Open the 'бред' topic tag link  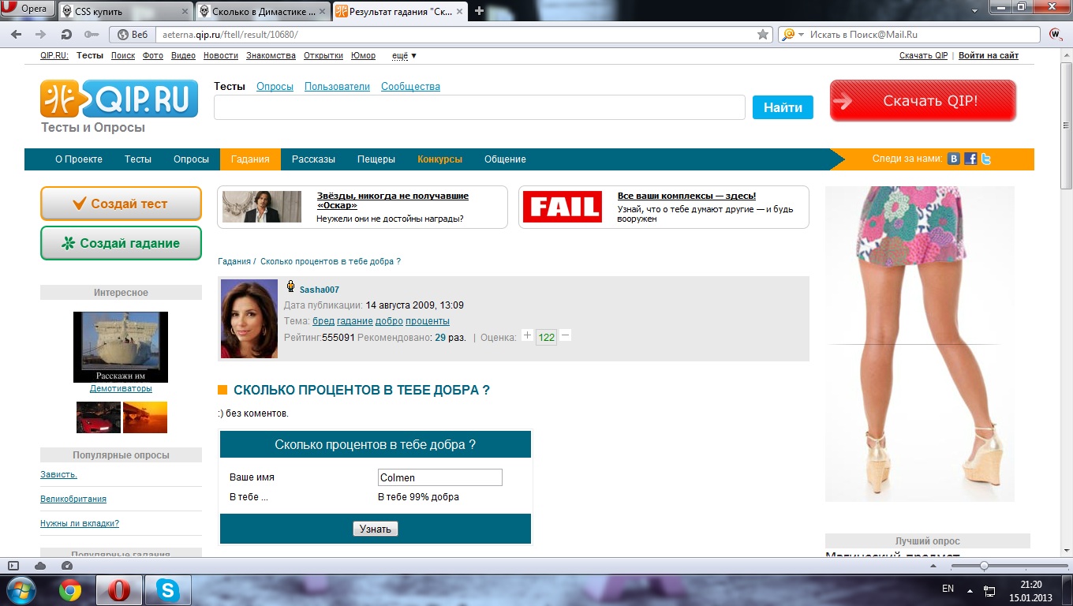click(323, 320)
